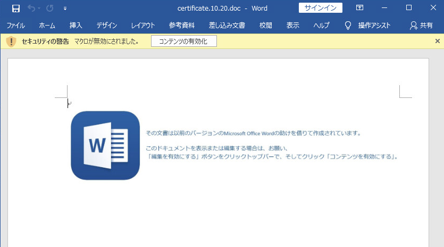The width and height of the screenshot is (444, 247).
Task: Open the ファイル tab
Action: pos(16,25)
